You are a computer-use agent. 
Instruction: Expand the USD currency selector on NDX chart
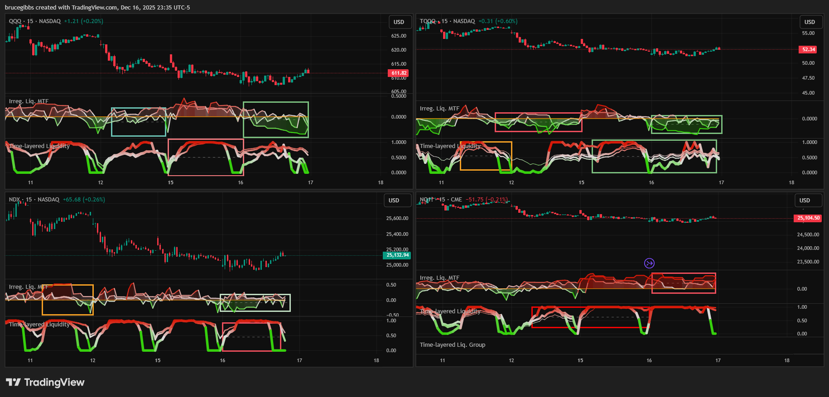coord(394,201)
